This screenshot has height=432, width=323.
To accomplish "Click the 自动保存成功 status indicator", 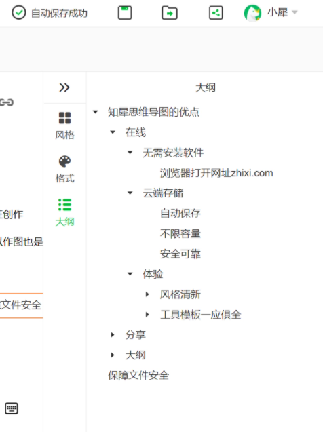I will click(50, 13).
